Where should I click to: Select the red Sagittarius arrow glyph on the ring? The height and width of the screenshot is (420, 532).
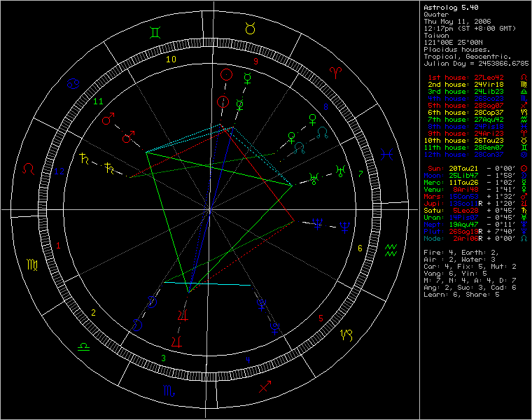pos(265,386)
